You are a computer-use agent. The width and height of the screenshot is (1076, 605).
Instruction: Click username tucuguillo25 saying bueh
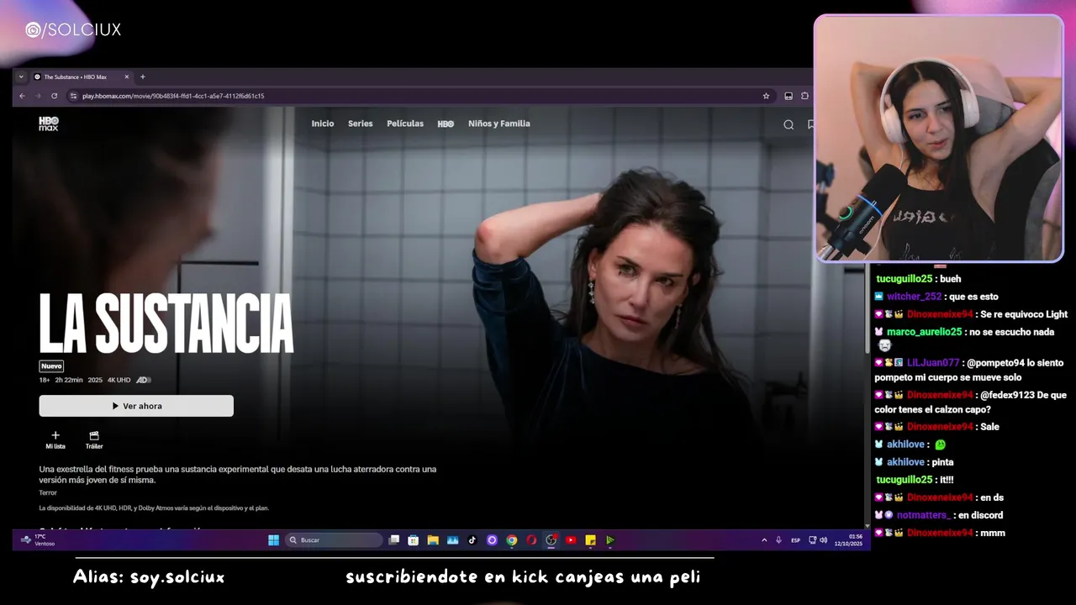905,279
